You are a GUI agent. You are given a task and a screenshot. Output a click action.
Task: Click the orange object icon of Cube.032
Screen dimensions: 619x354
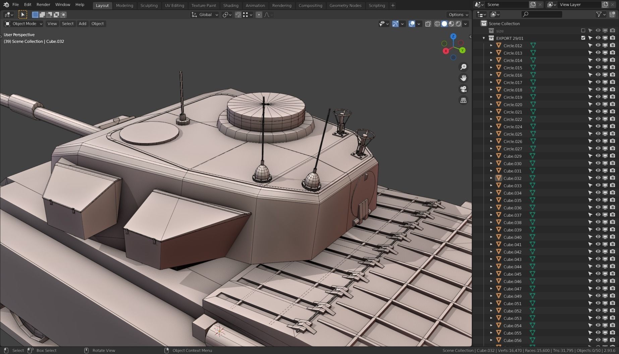[499, 178]
